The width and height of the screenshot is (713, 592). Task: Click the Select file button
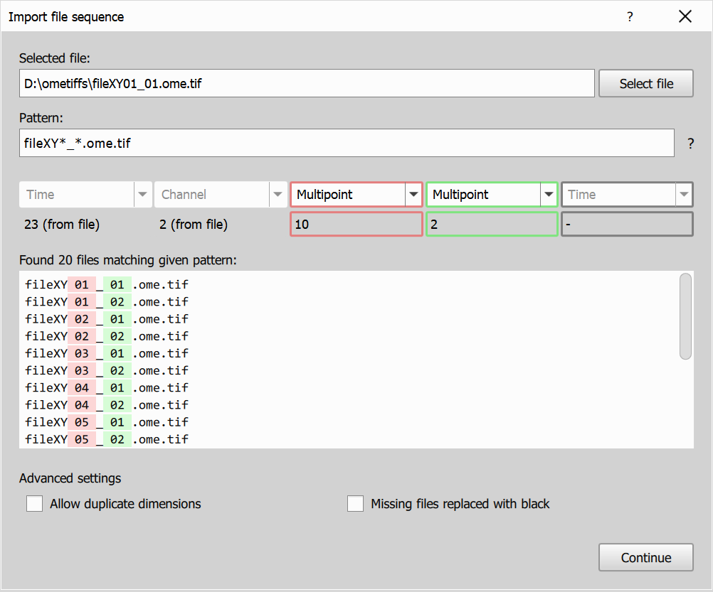tap(645, 83)
